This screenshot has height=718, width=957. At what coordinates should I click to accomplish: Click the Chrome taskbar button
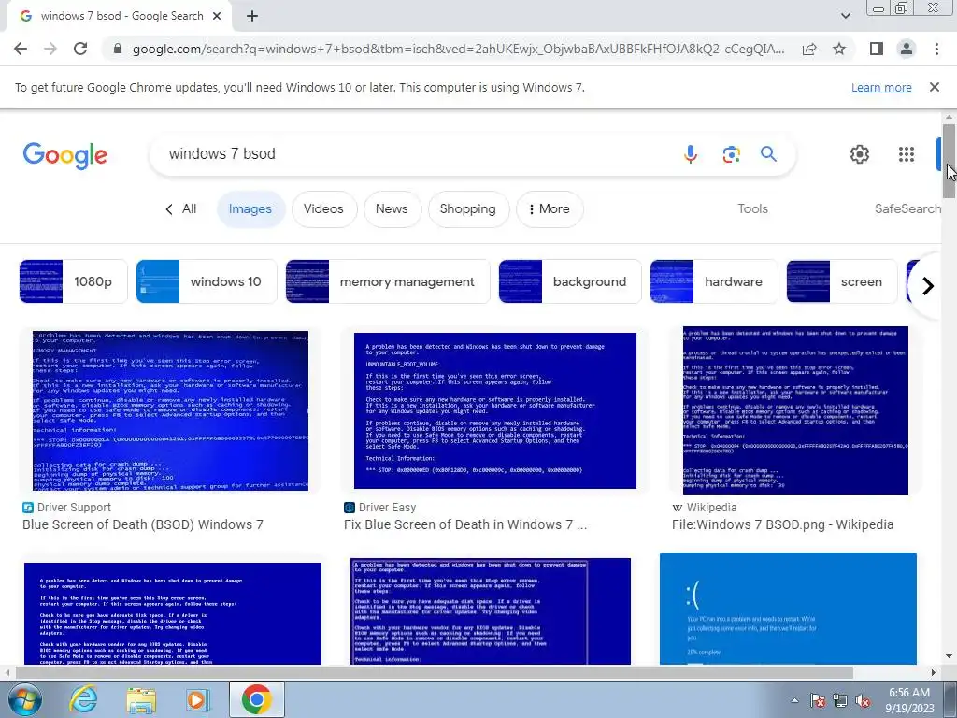click(256, 699)
